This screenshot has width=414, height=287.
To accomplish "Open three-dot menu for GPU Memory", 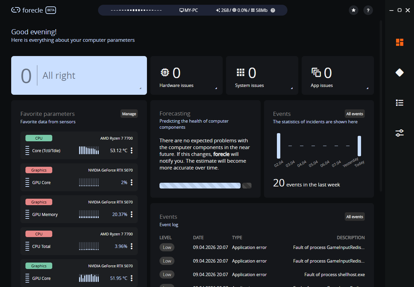I will [132, 214].
